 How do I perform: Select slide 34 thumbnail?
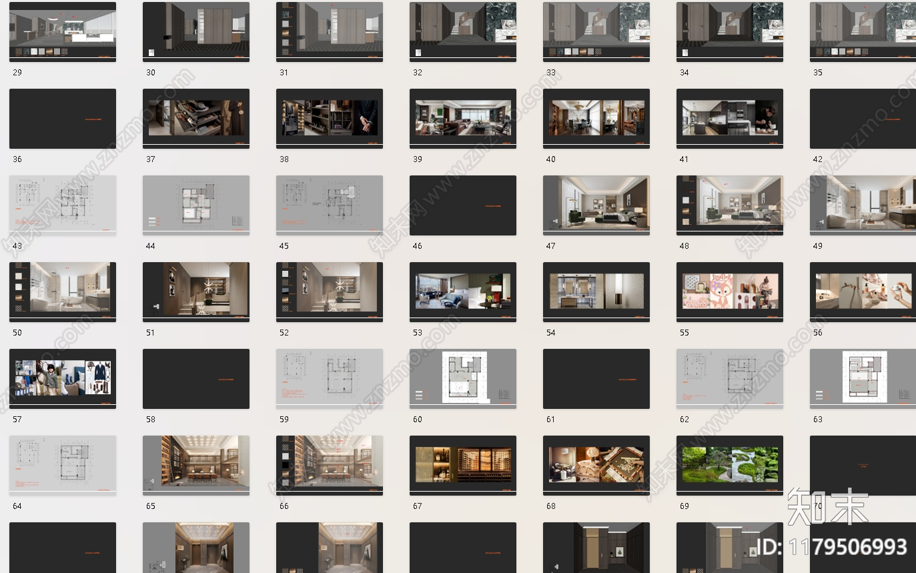(730, 32)
